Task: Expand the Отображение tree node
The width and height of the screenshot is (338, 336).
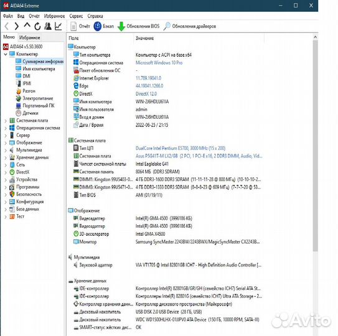Action: pyautogui.click(x=6, y=142)
